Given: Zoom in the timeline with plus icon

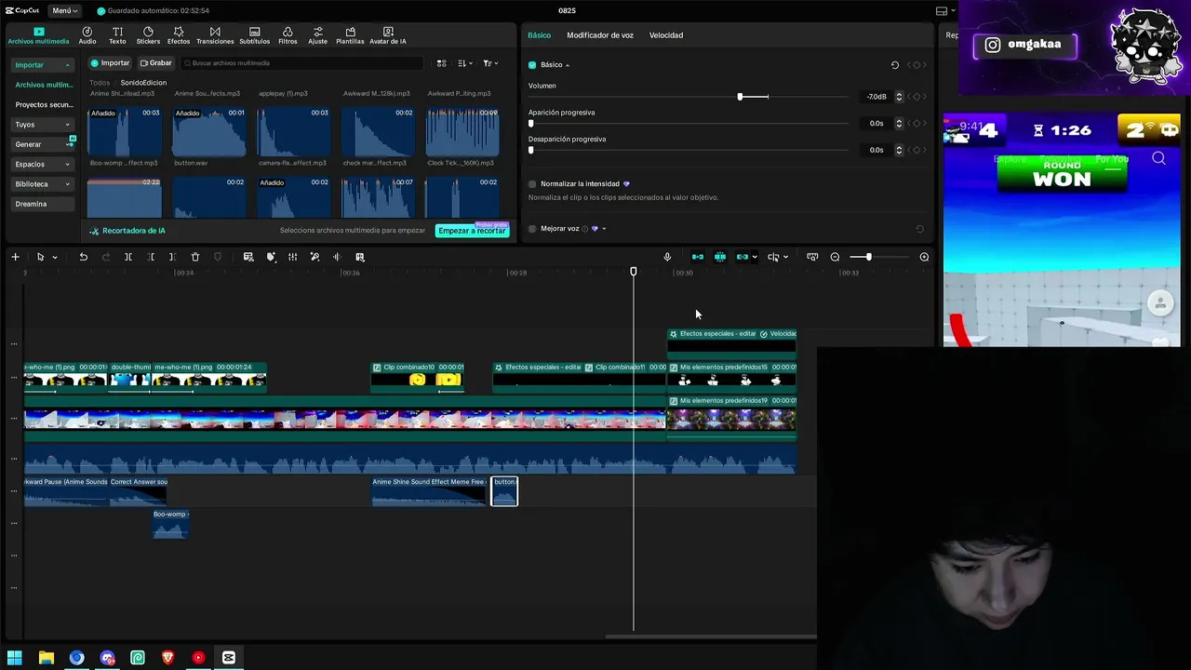Looking at the screenshot, I should (x=924, y=257).
